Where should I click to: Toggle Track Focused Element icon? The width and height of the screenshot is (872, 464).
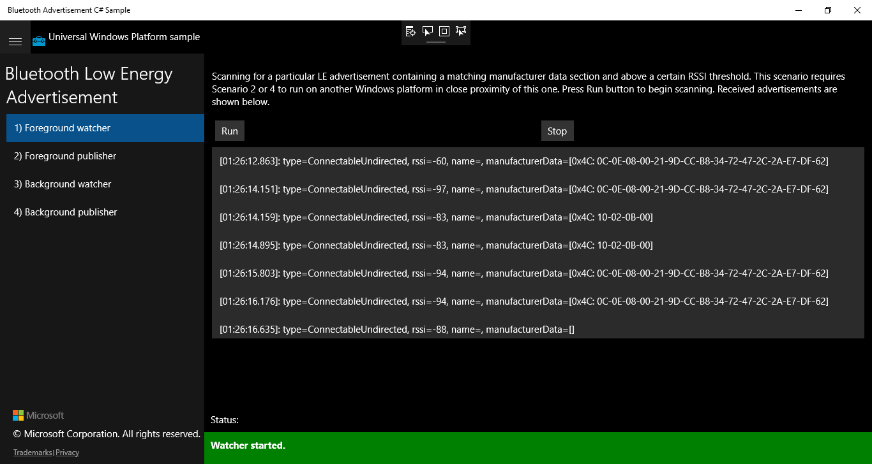(x=461, y=31)
